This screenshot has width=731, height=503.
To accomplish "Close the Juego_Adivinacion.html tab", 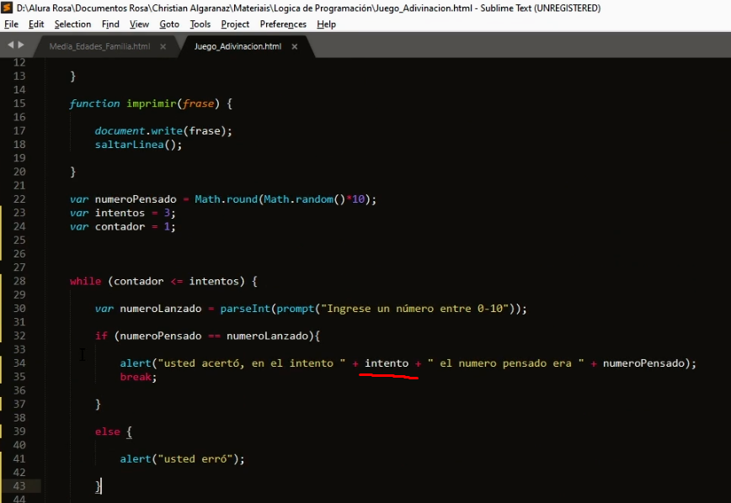I will coord(294,46).
